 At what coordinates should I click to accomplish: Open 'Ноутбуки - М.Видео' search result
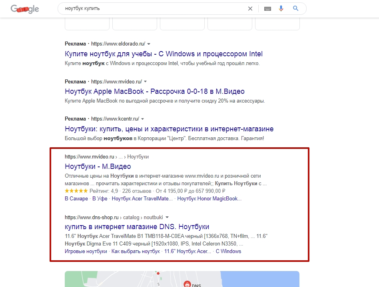(98, 166)
